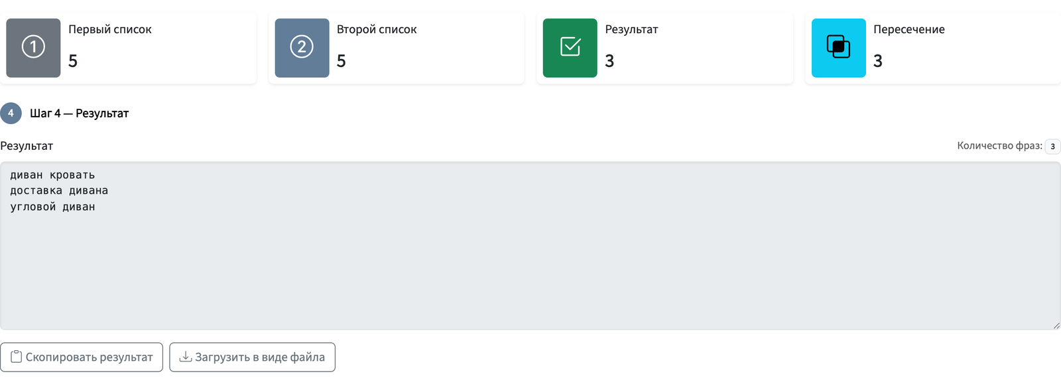1061x378 pixels.
Task: Click the textarea resize handle in the corner
Action: pos(1056,325)
